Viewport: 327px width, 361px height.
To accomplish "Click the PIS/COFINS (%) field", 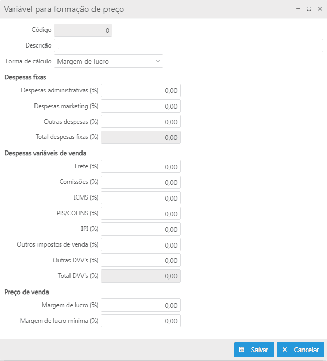I will point(141,214).
